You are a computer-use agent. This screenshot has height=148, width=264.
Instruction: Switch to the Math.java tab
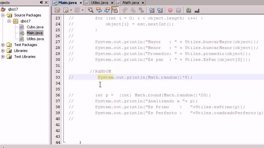coord(131,3)
